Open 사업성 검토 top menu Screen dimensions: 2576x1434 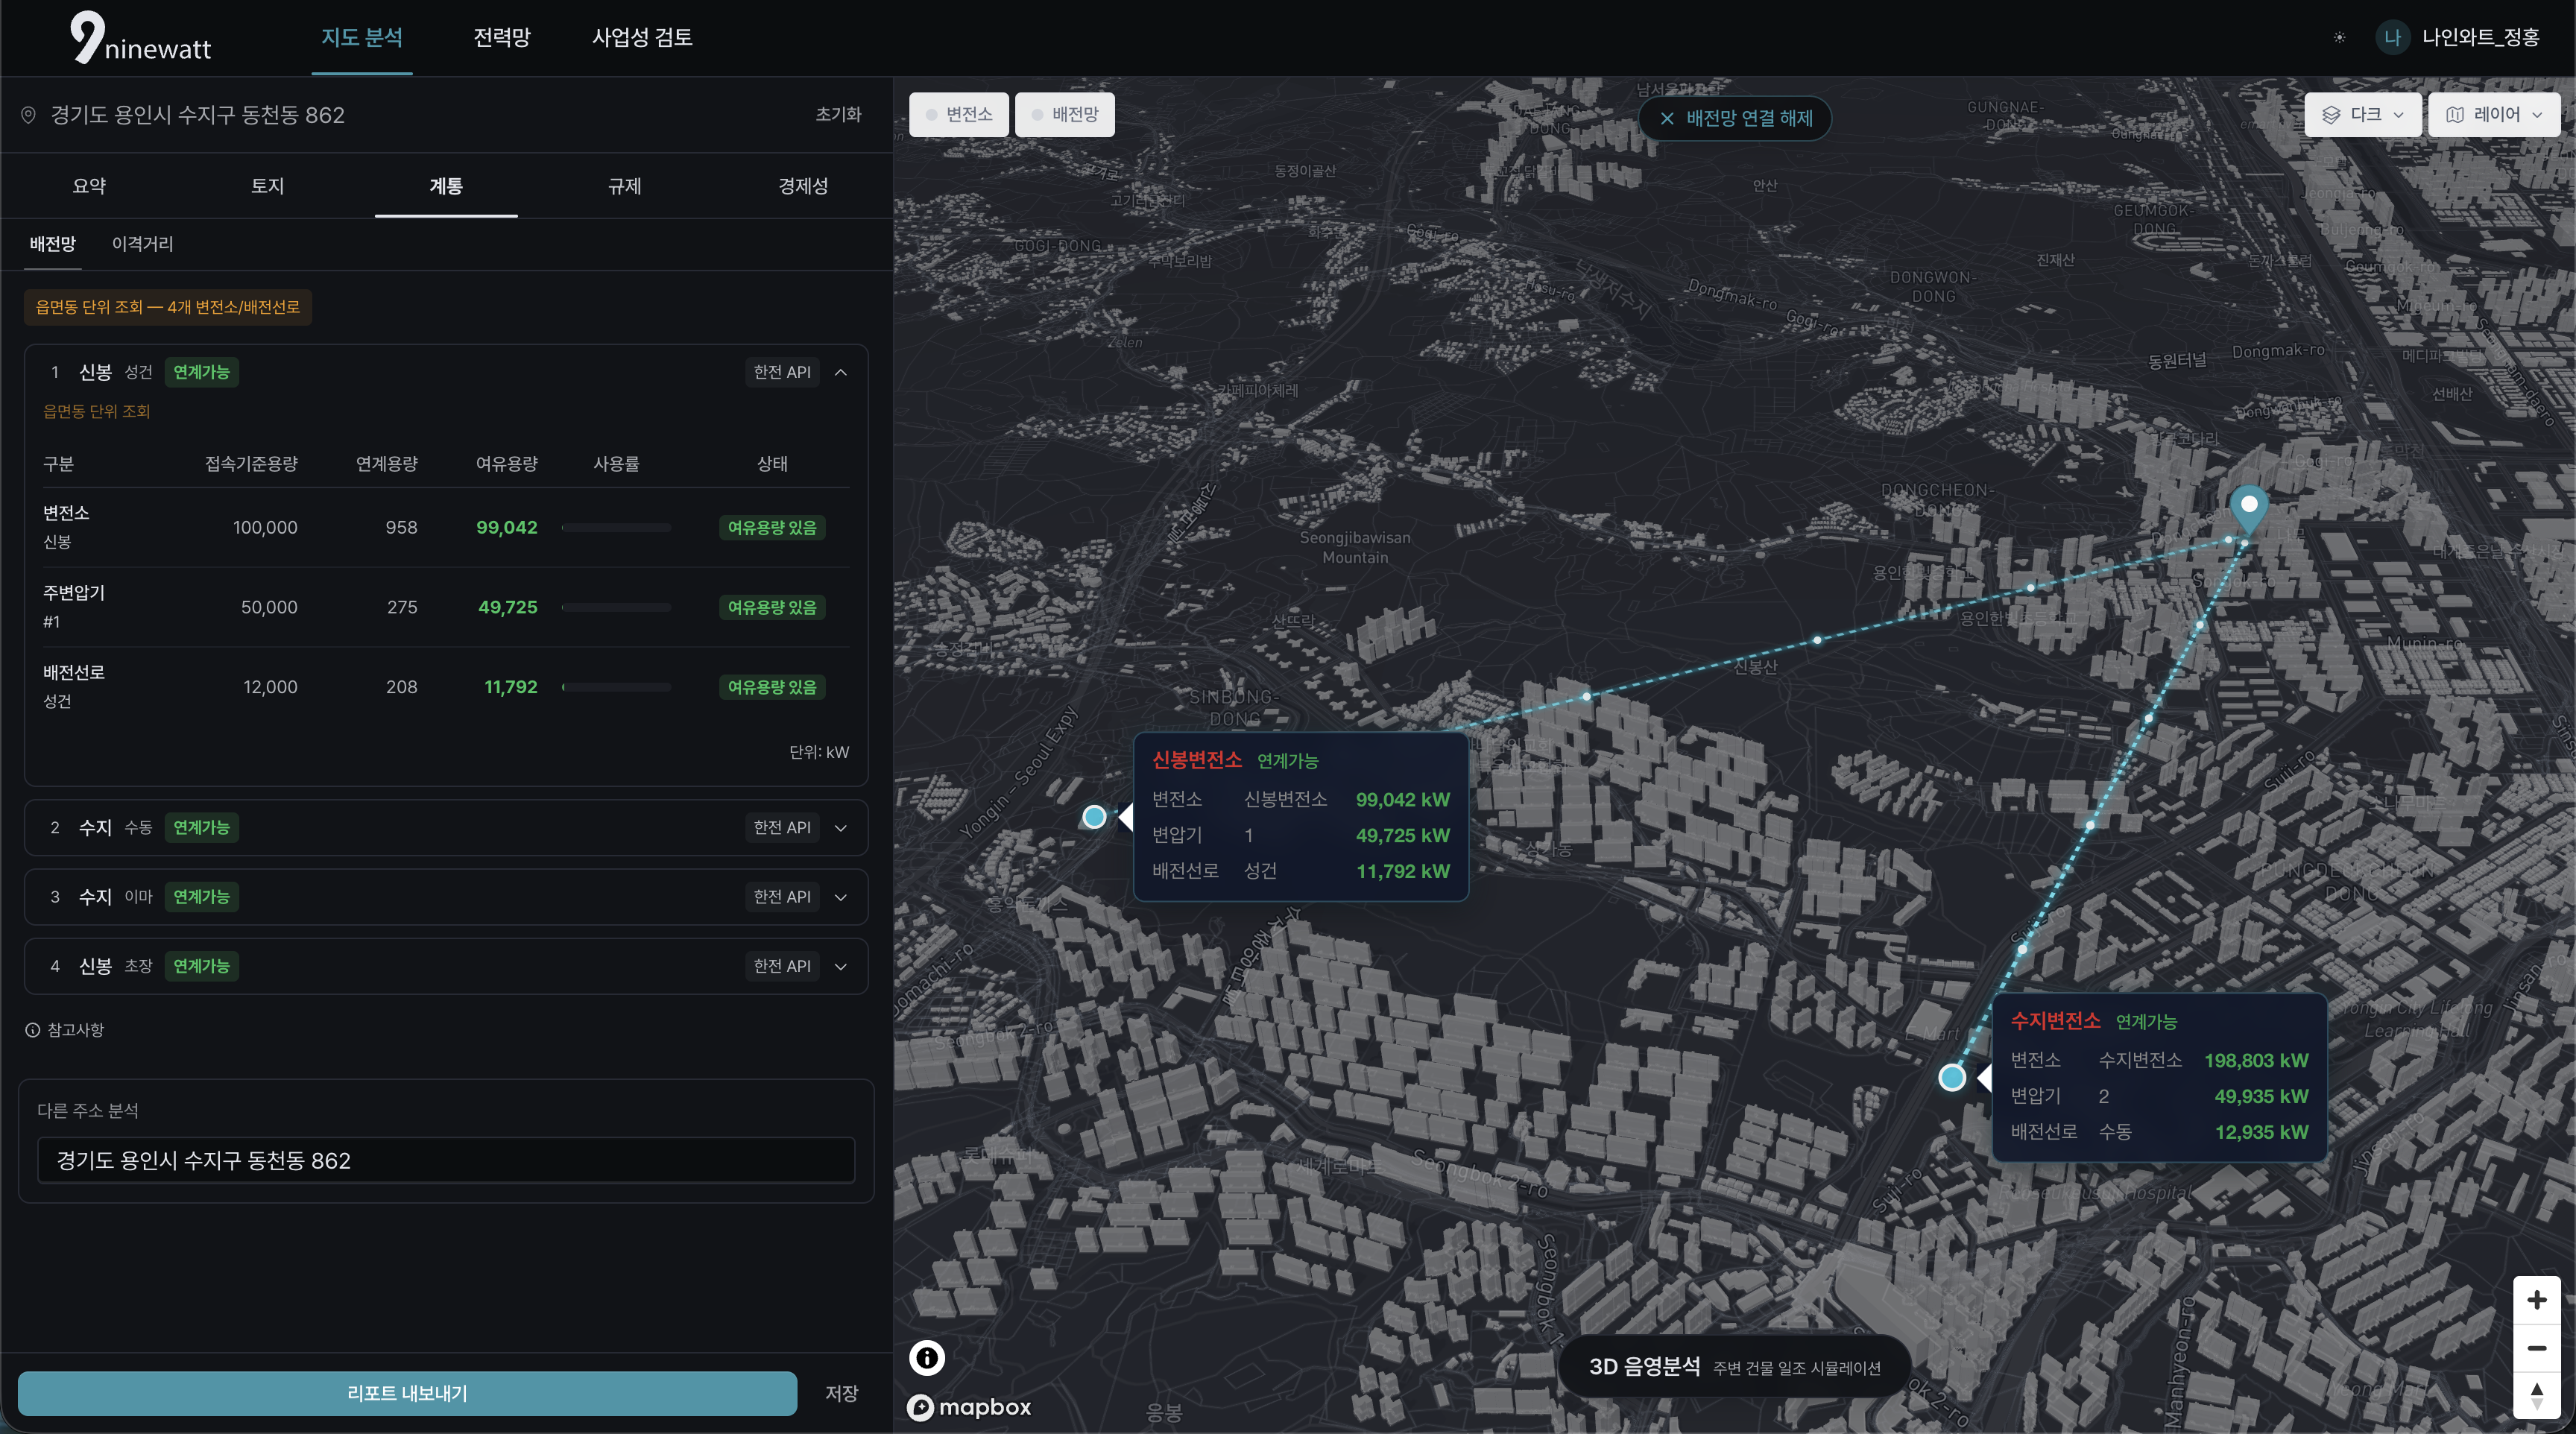pos(642,38)
